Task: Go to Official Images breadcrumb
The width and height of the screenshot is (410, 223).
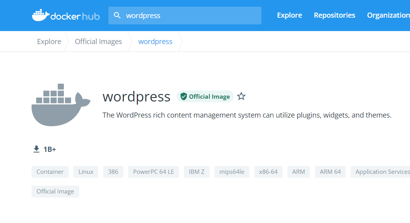Action: [x=98, y=41]
